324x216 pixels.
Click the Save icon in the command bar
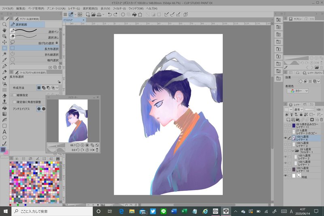coord(99,14)
